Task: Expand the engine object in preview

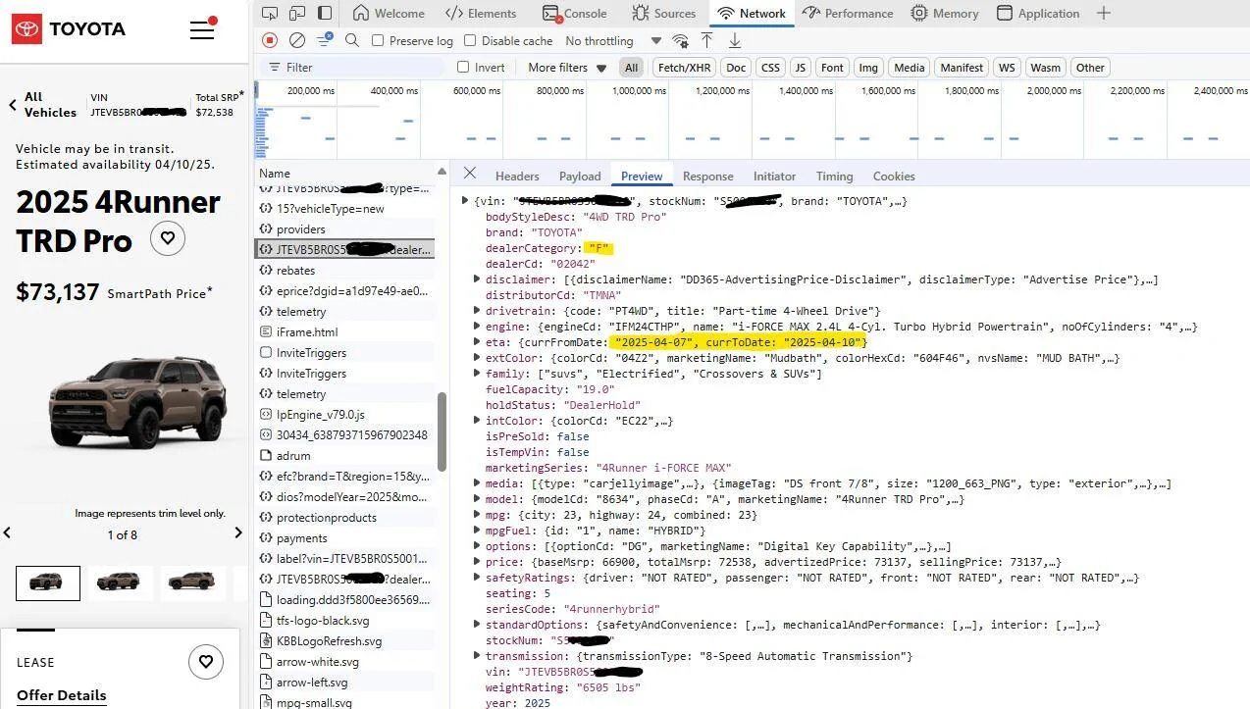Action: click(477, 327)
